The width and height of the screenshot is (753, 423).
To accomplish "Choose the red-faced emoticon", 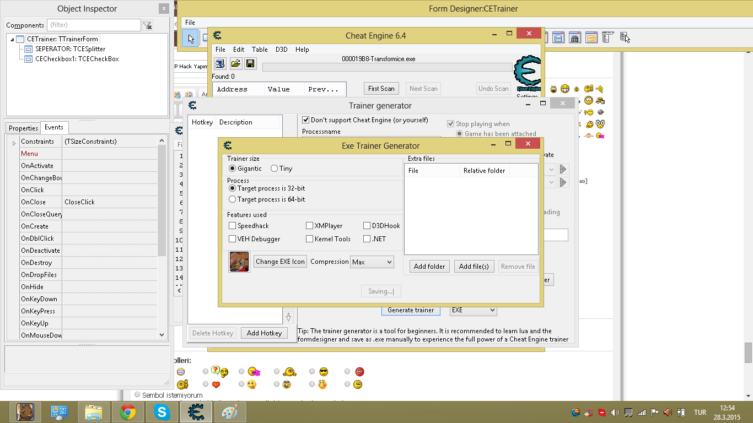I will click(359, 372).
